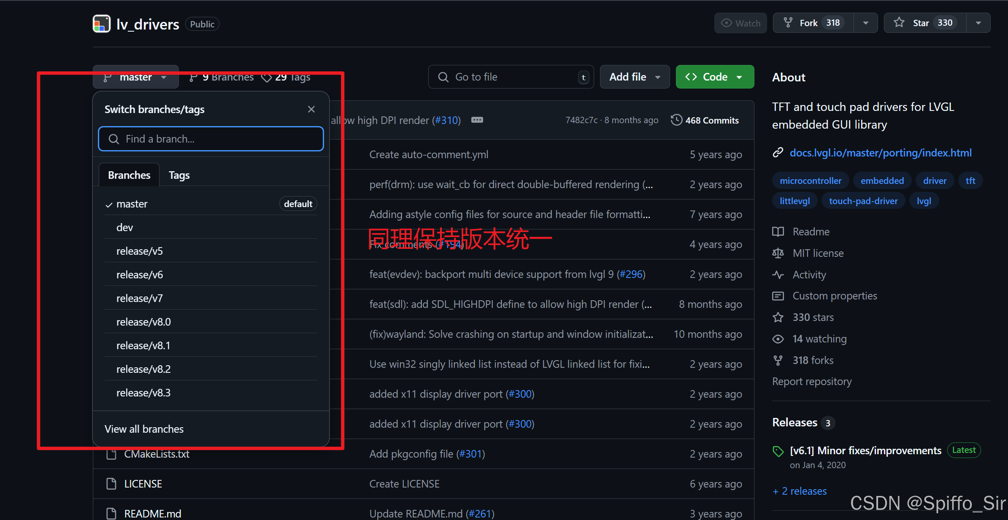Select the release/v8.1 branch
Image resolution: width=1008 pixels, height=520 pixels.
click(x=211, y=345)
